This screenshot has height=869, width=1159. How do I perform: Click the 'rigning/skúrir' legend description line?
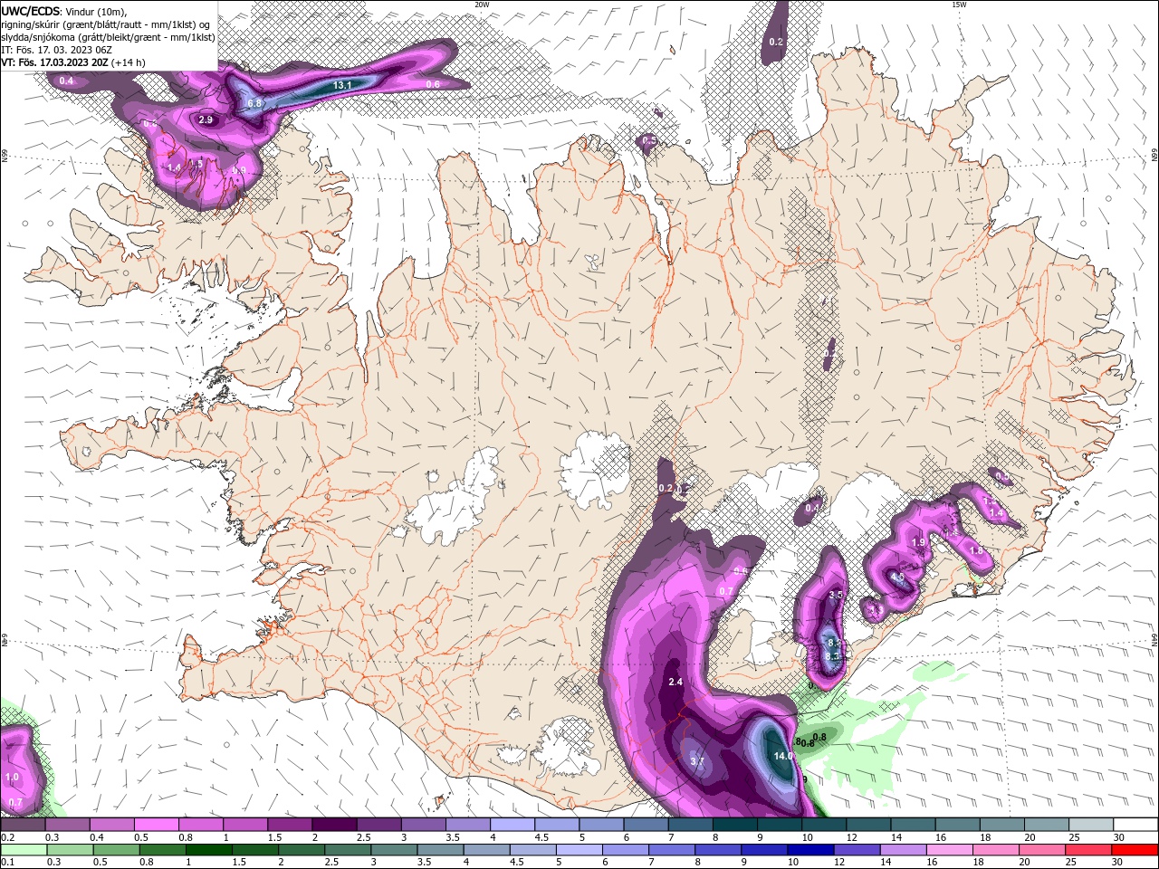point(105,24)
